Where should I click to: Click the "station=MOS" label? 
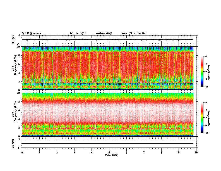click(104, 34)
